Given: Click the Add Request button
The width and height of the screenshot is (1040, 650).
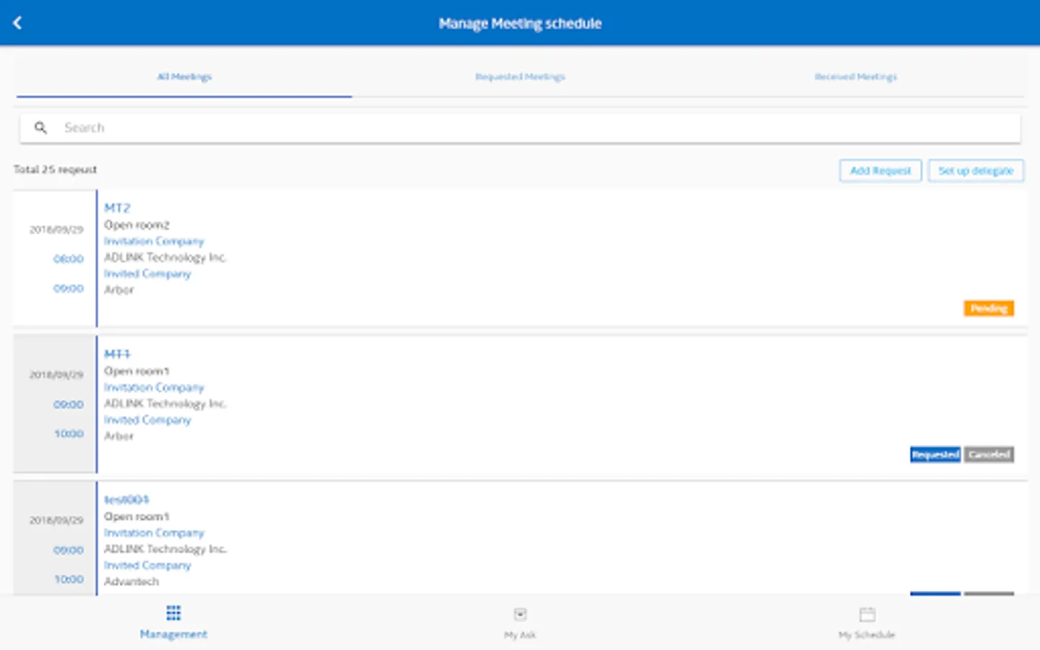Looking at the screenshot, I should pos(880,170).
